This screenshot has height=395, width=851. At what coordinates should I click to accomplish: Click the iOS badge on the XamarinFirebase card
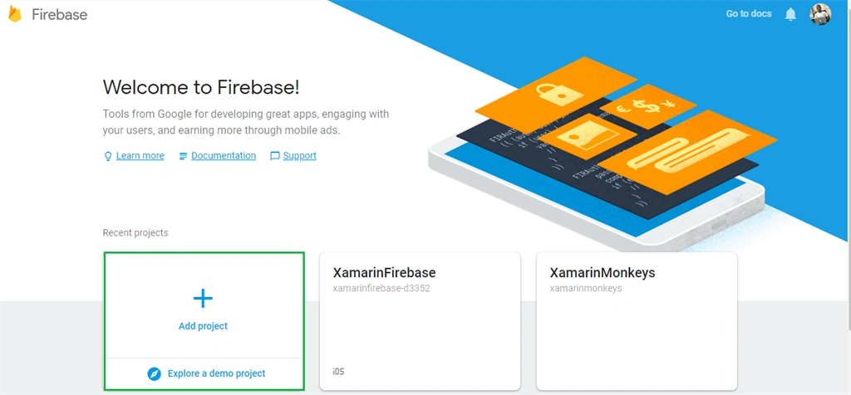click(x=338, y=372)
